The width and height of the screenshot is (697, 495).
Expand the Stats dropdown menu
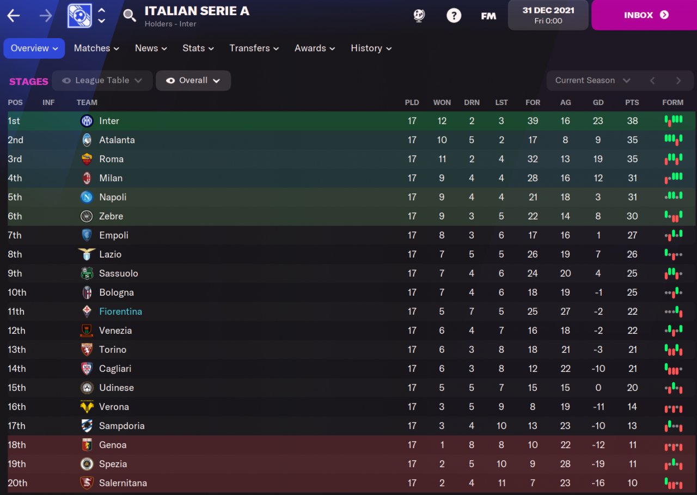tap(198, 48)
